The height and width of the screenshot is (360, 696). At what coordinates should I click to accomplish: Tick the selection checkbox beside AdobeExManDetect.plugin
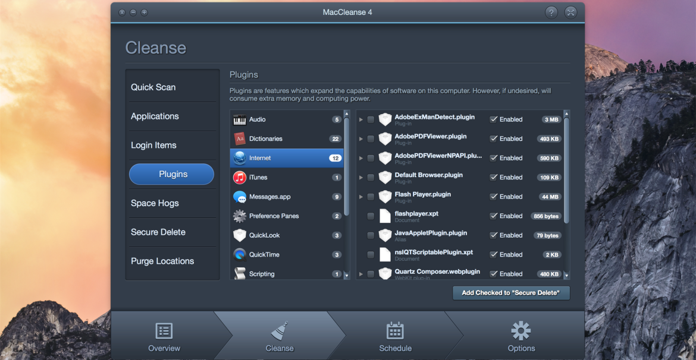pos(371,120)
